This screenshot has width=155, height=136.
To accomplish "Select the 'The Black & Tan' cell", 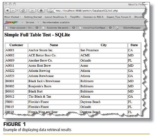I will (54, 96).
